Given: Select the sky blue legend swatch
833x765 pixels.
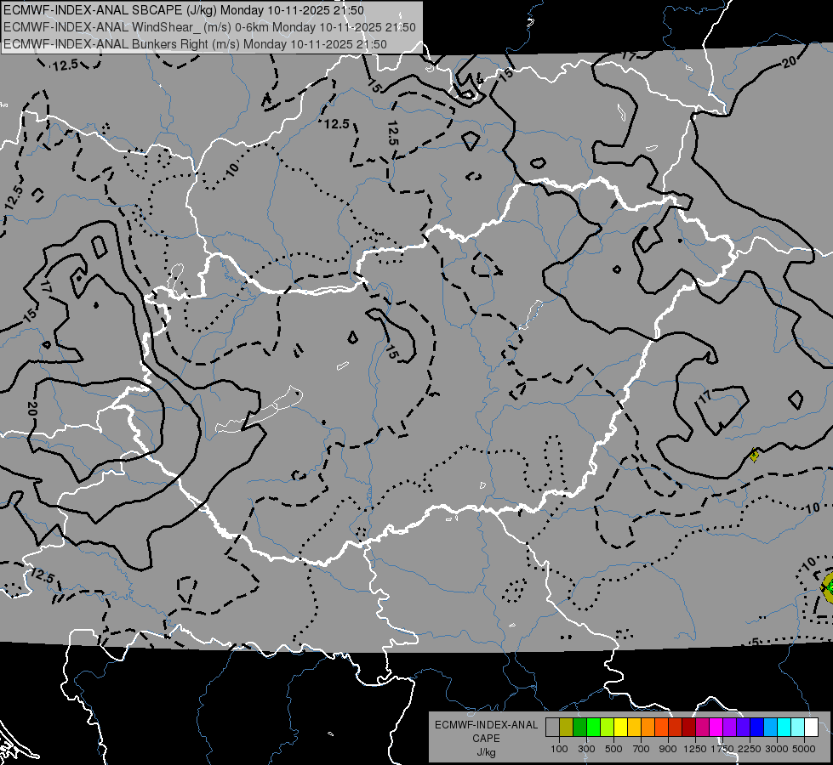Looking at the screenshot, I should point(771,728).
